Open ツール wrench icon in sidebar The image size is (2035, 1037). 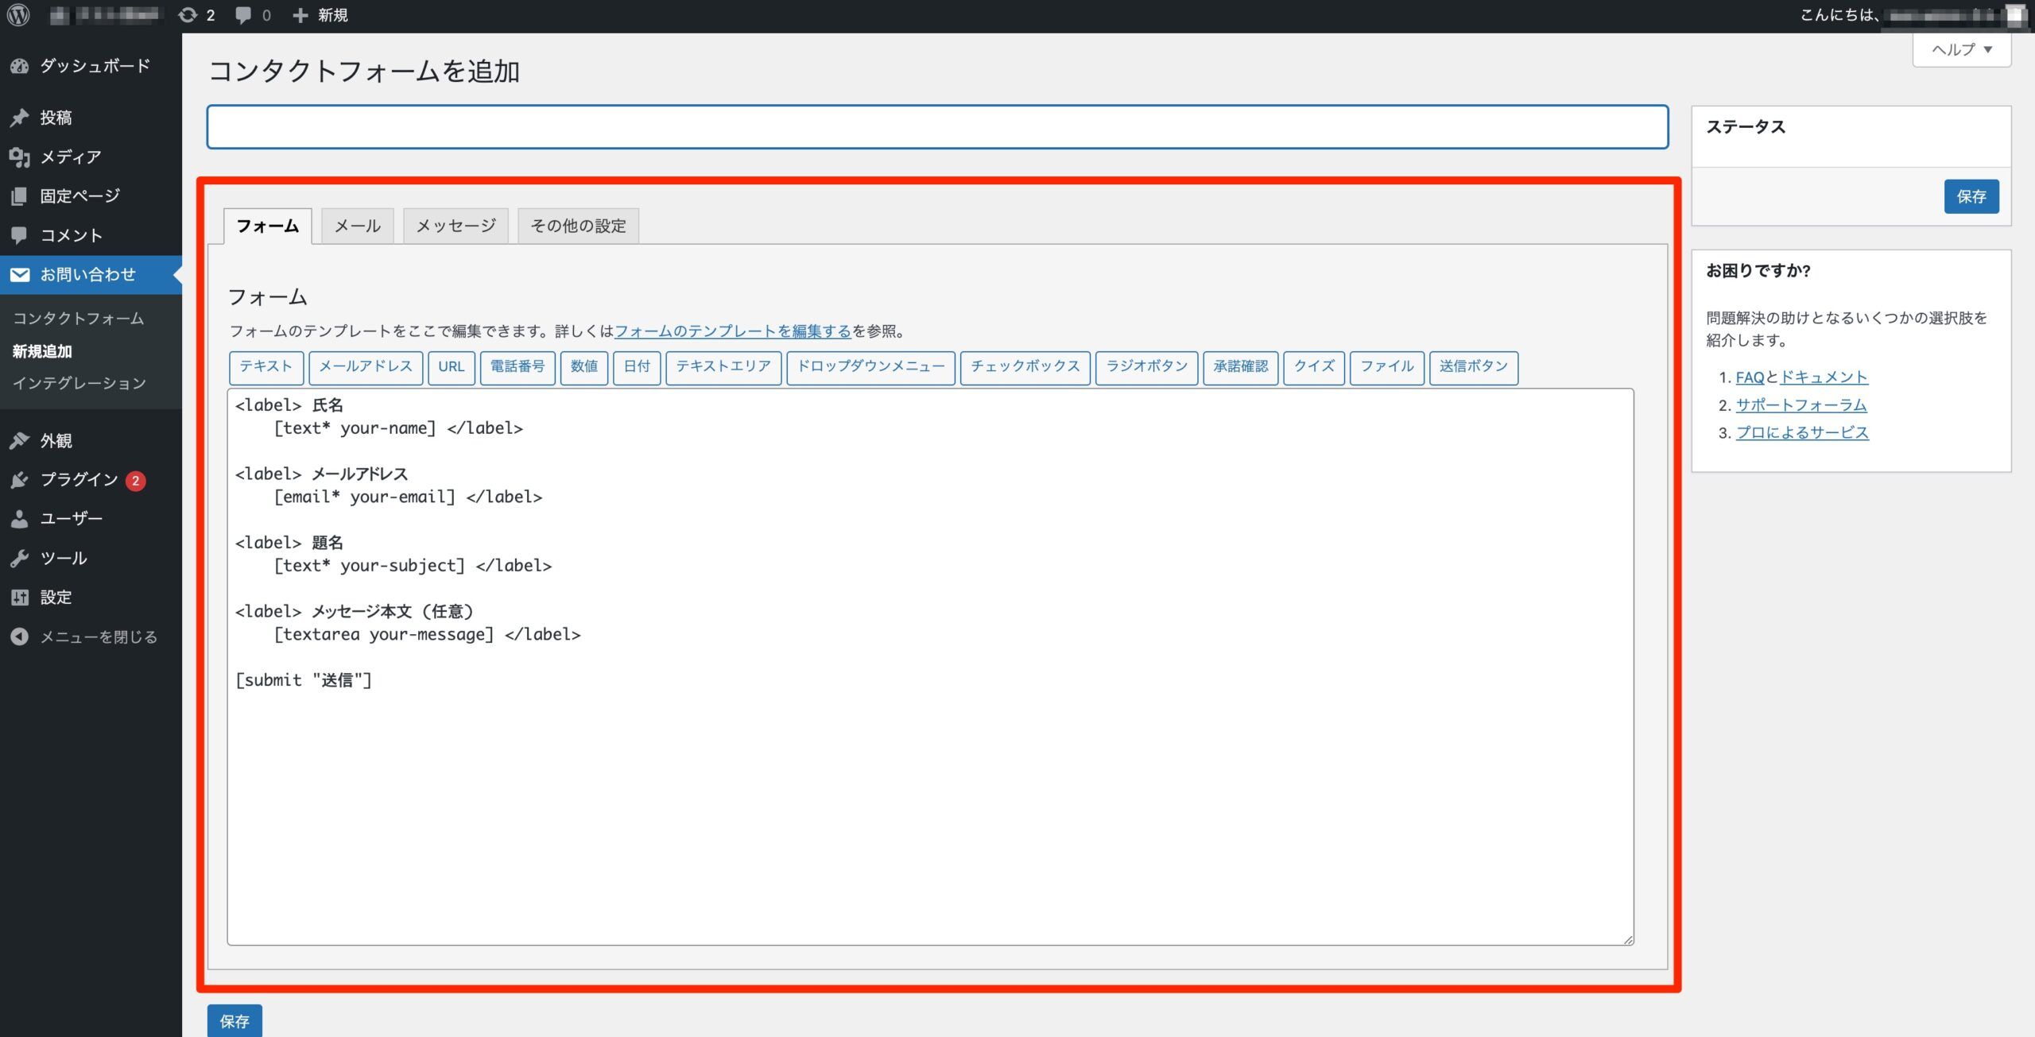(20, 559)
